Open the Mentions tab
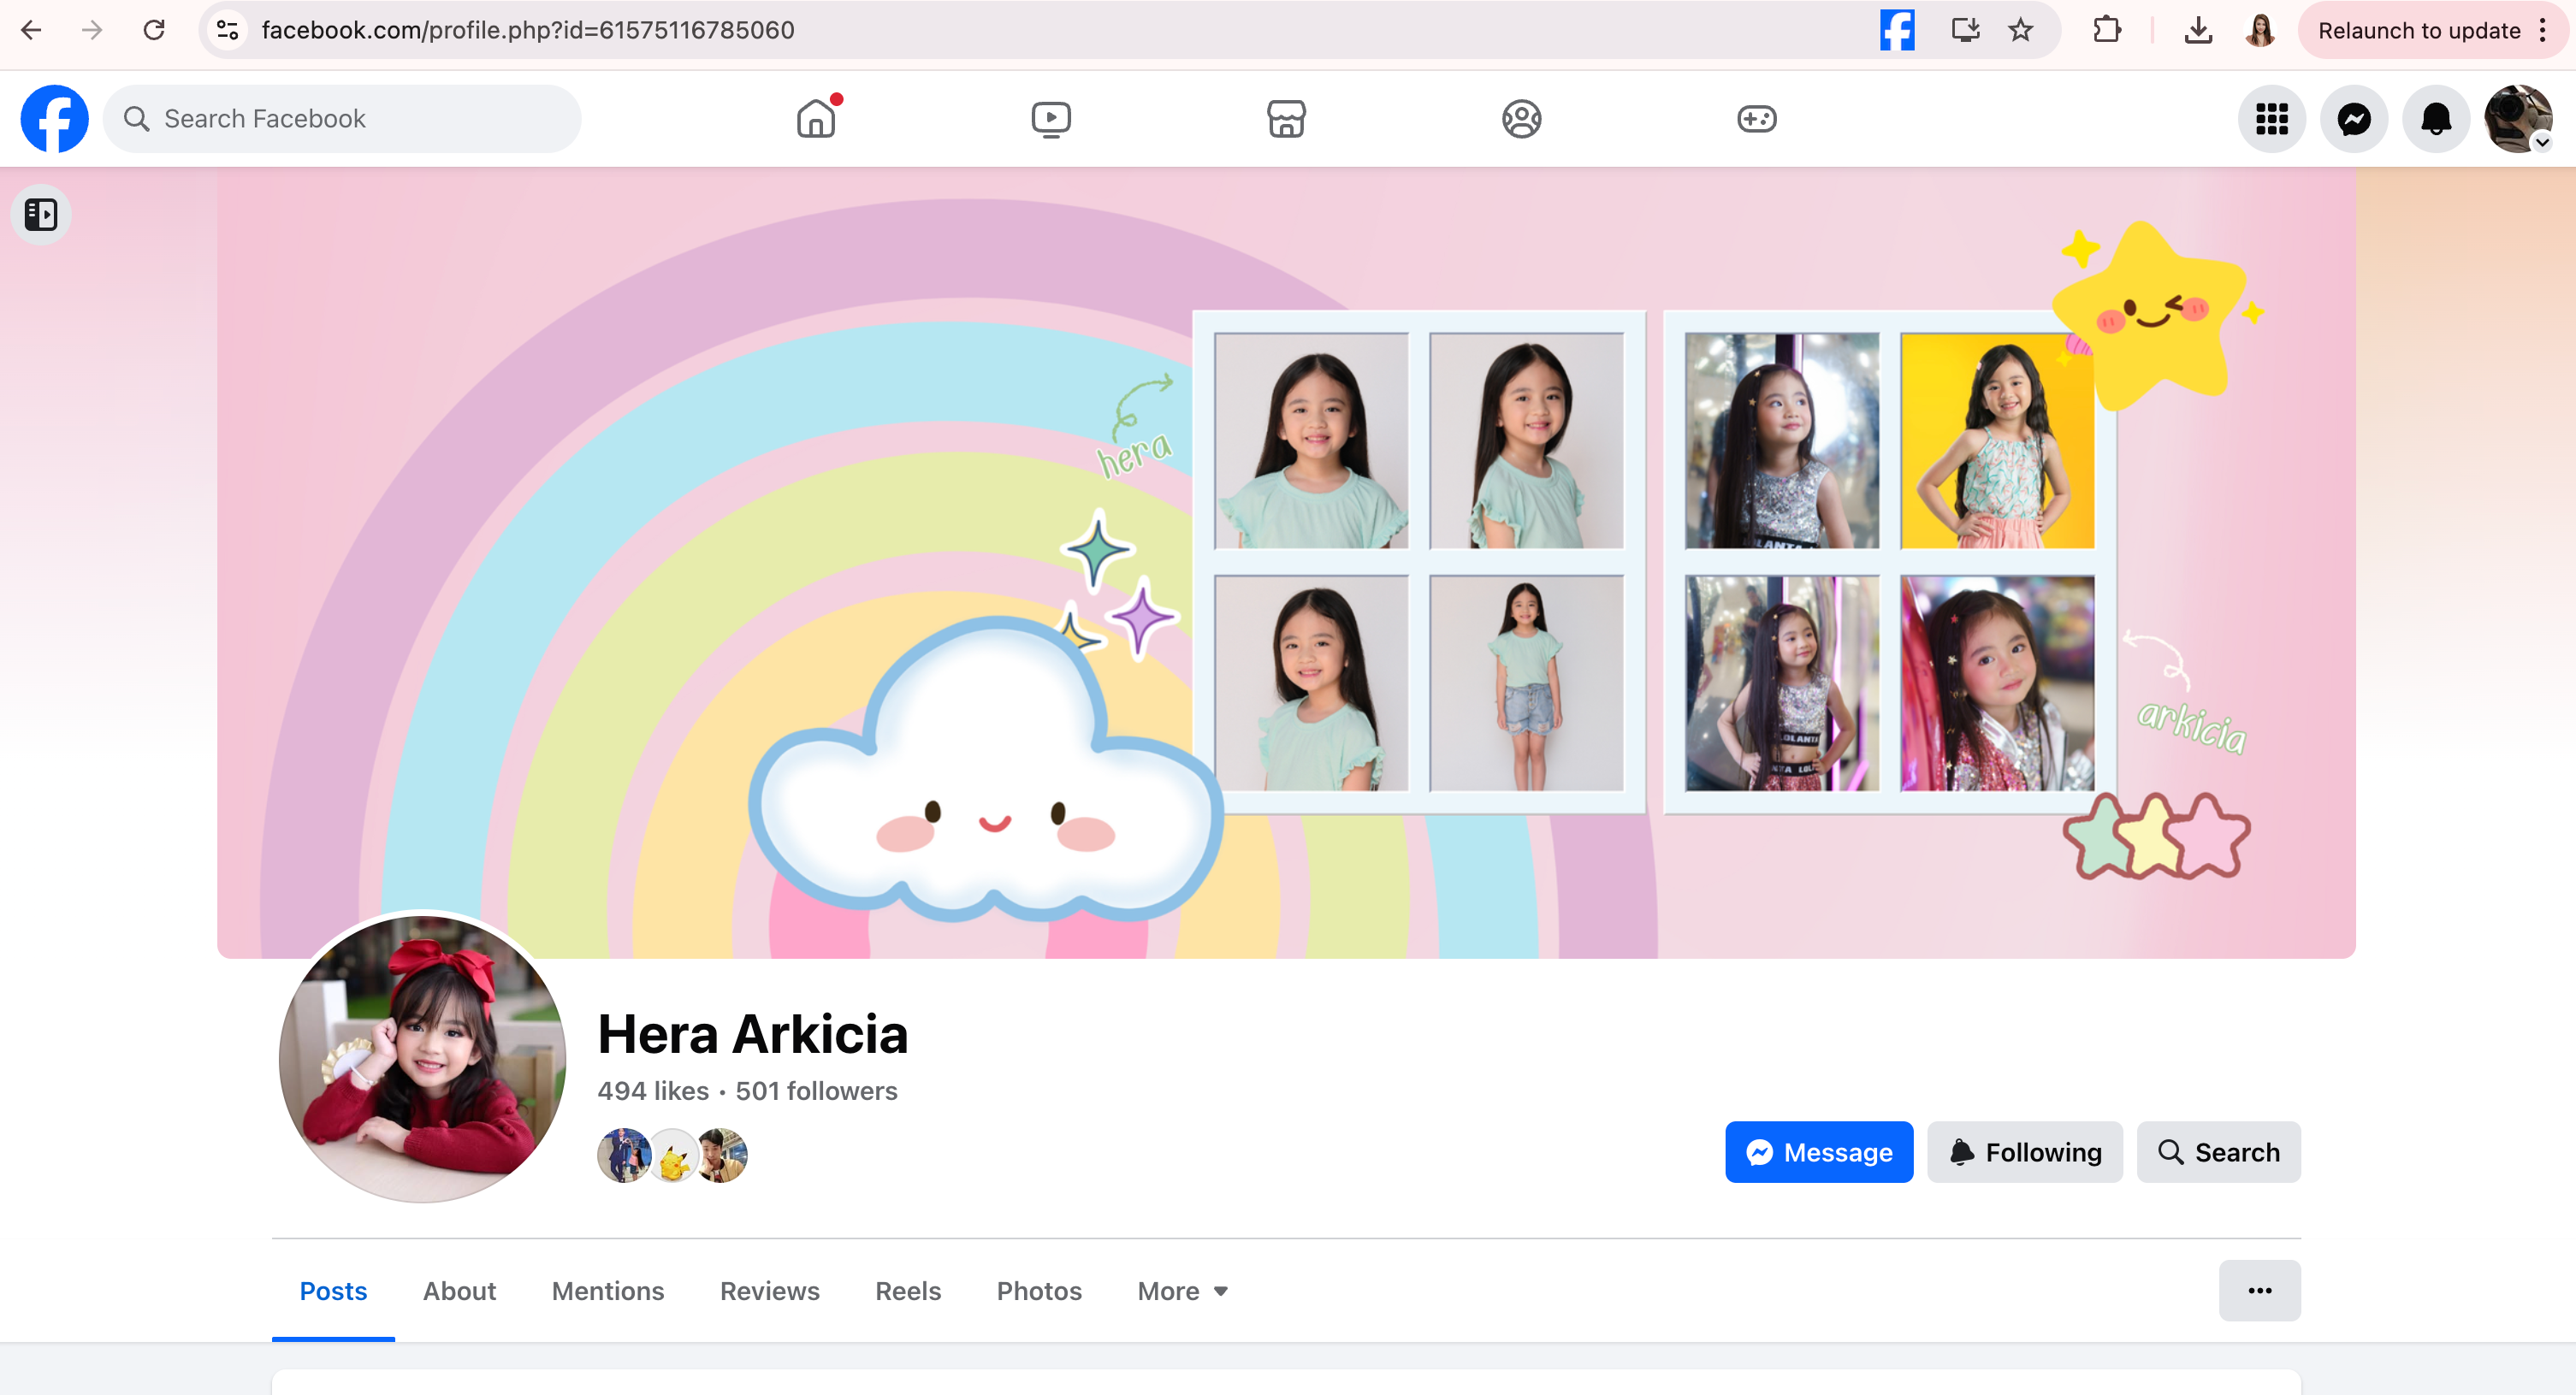The width and height of the screenshot is (2576, 1395). pyautogui.click(x=607, y=1290)
